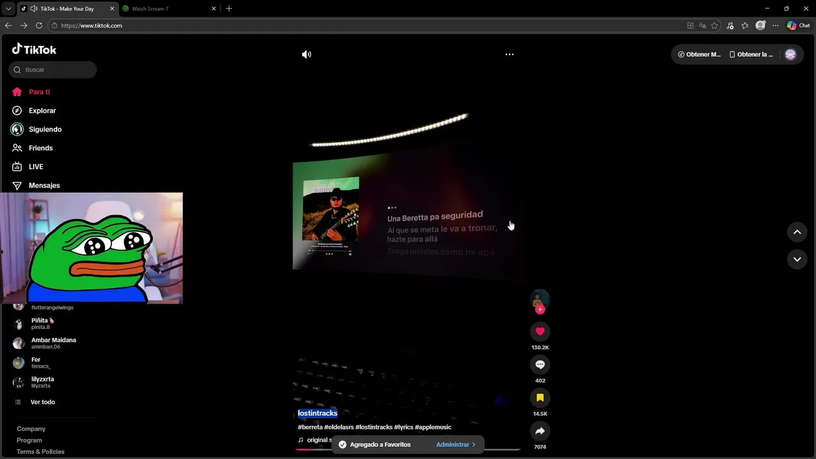The height and width of the screenshot is (459, 816).
Task: Open the browser Settings and more menu
Action: pyautogui.click(x=775, y=25)
